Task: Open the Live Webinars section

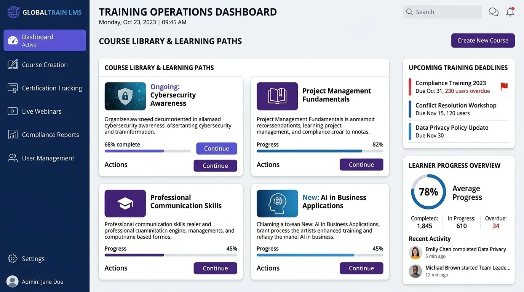Action: (x=45, y=111)
